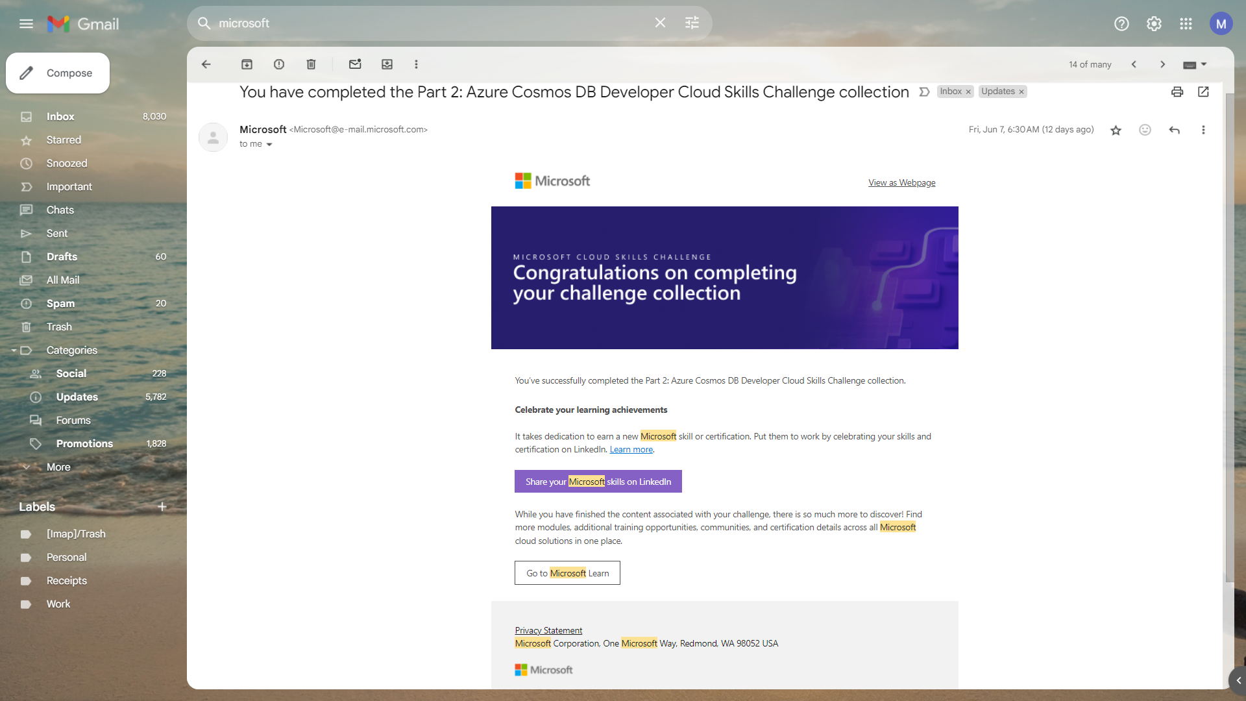This screenshot has height=701, width=1246.
Task: Toggle main menu hamburger button
Action: coord(26,24)
